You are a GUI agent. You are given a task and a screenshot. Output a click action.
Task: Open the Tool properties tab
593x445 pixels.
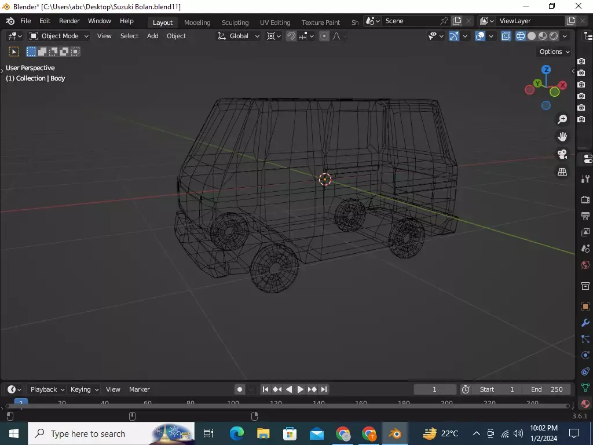click(x=585, y=178)
